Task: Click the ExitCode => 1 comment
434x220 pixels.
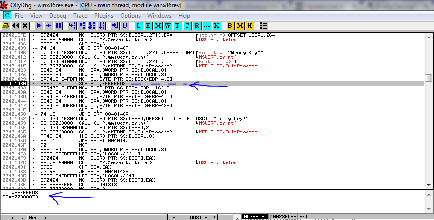Action: (218, 61)
